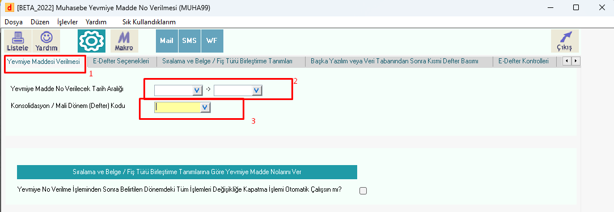Viewport: 614px width, 212px height.
Task: Open the Sık Kullandıklarım menu
Action: point(149,22)
